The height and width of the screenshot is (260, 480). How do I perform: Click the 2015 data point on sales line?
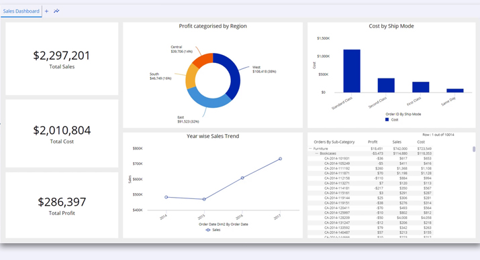204,199
